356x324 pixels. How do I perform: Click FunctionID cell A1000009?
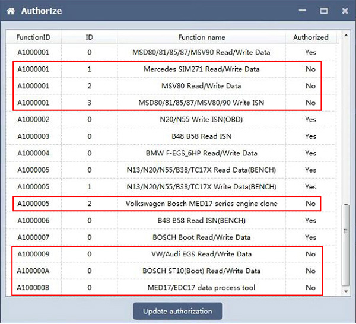pyautogui.click(x=33, y=254)
